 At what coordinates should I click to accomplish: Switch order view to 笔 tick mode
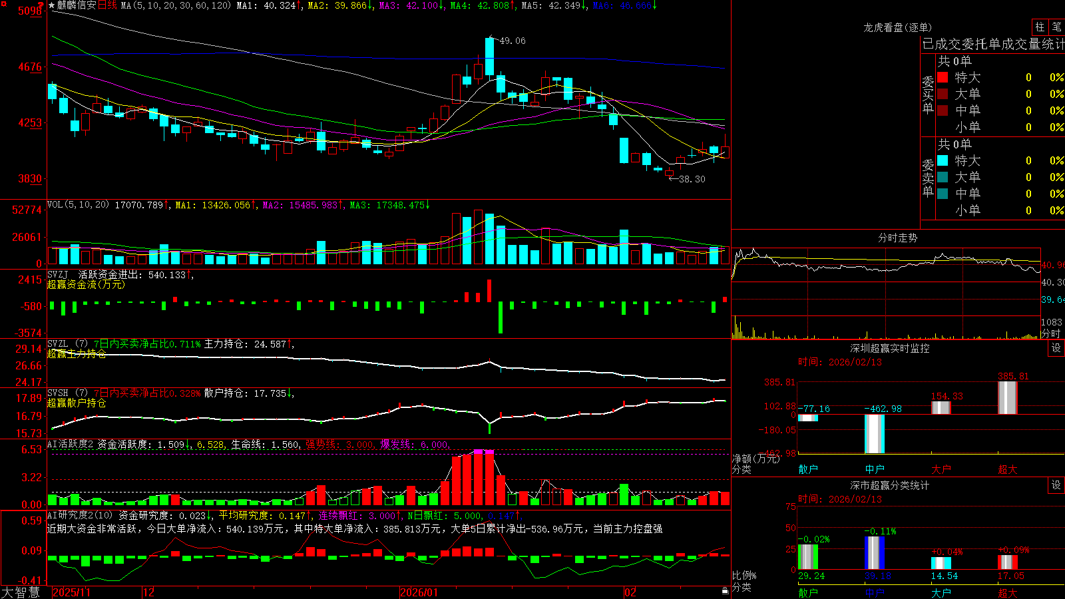pos(1056,27)
